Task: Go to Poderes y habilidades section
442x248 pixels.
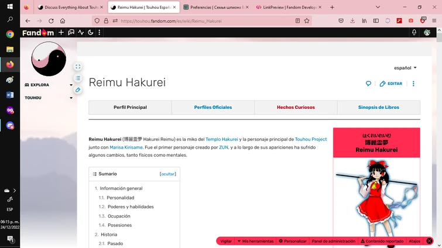Action: coord(131,206)
